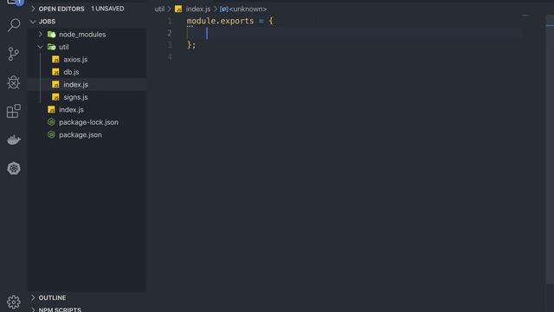Viewport: 554px width, 312px height.
Task: Open the Docker panel icon
Action: [14, 140]
